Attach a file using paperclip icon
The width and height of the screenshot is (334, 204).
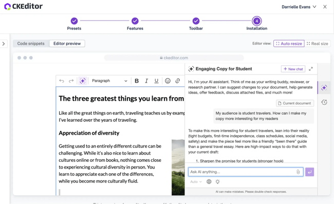pyautogui.click(x=298, y=172)
